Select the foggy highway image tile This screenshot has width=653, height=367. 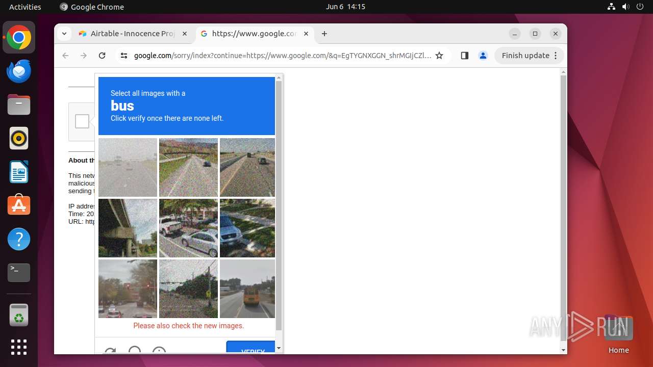click(128, 167)
